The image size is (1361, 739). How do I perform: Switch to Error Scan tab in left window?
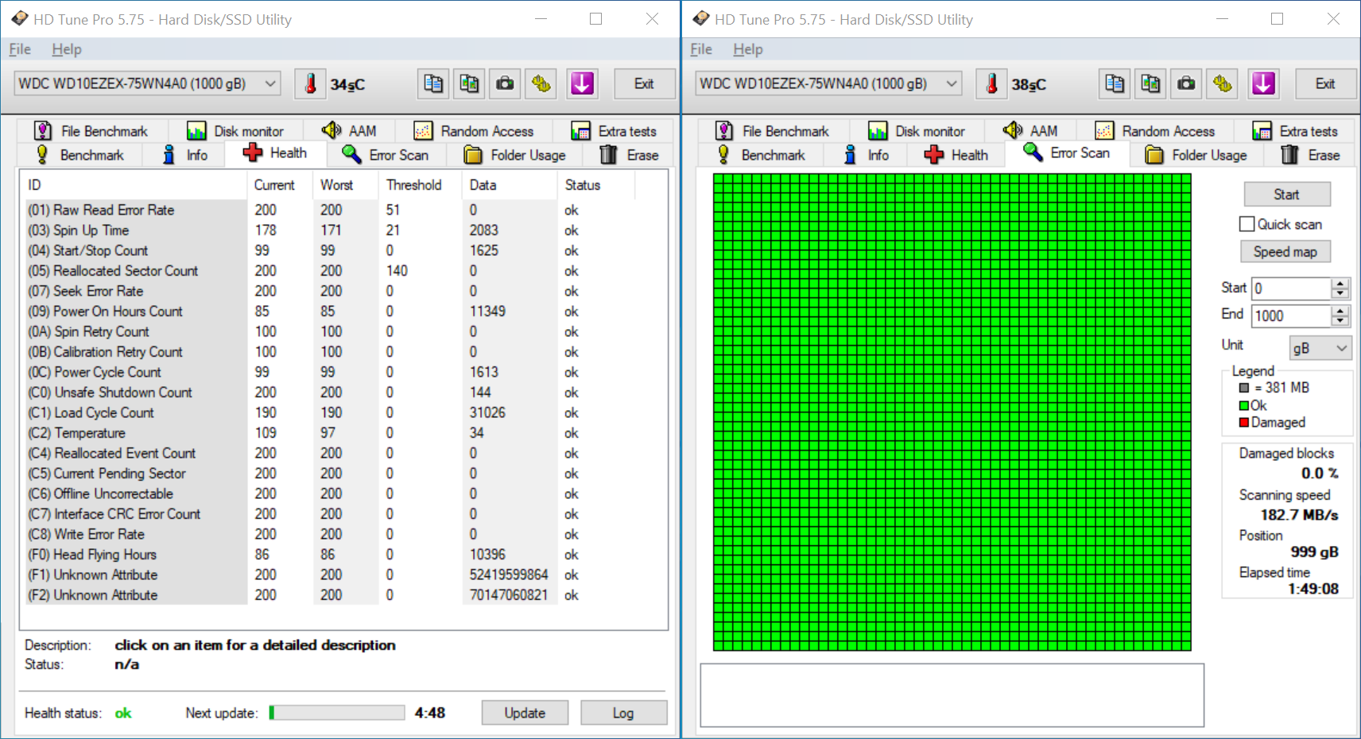click(386, 155)
